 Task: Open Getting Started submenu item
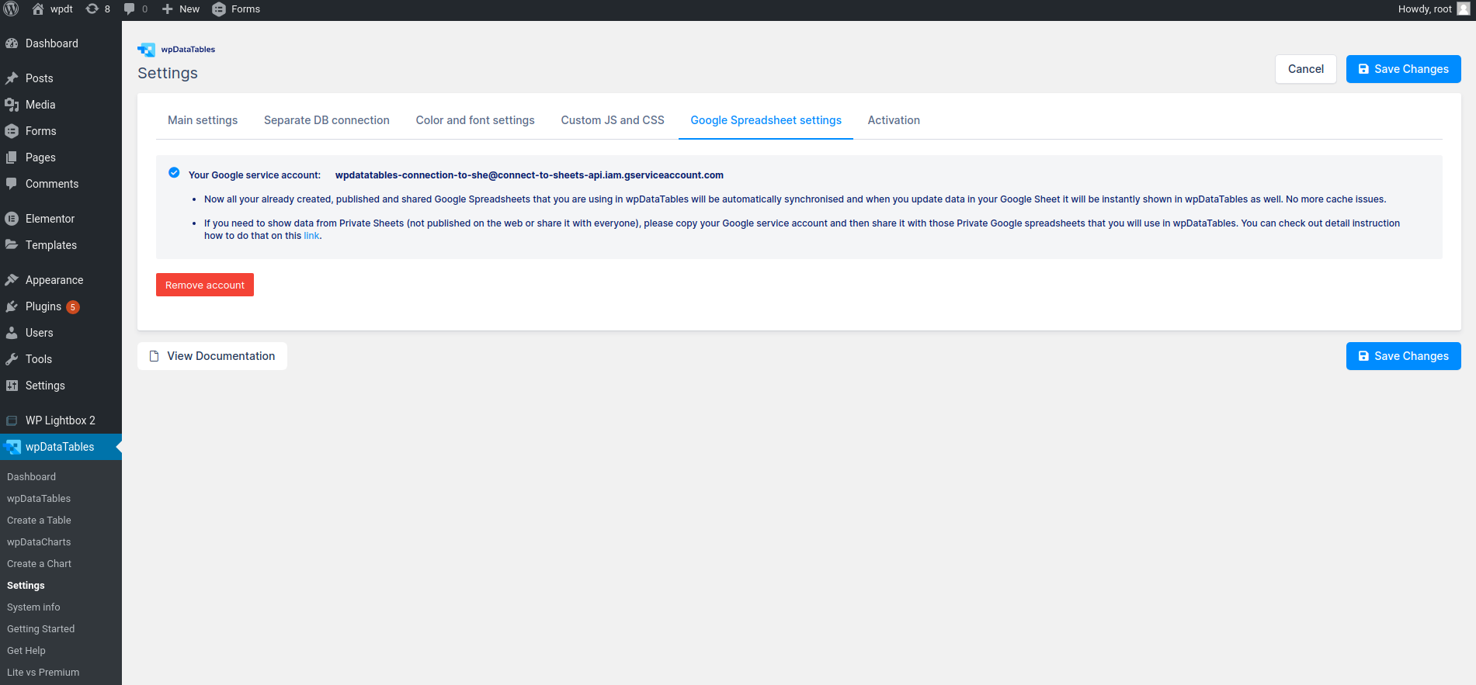pyautogui.click(x=40, y=629)
